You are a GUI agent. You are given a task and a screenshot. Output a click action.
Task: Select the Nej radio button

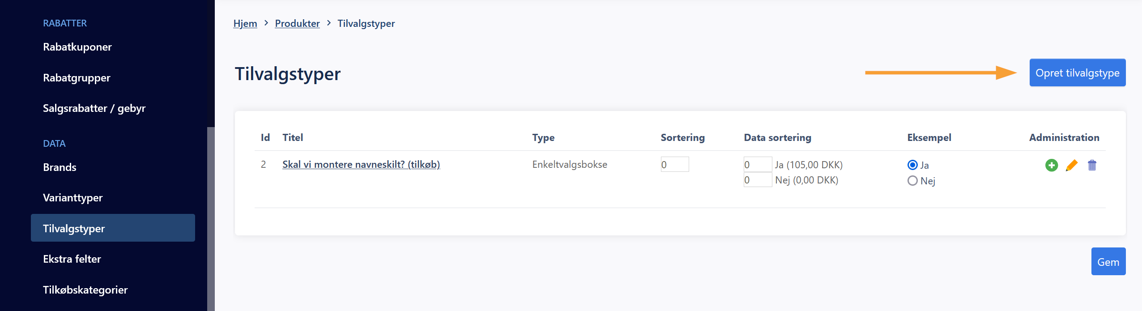coord(912,181)
